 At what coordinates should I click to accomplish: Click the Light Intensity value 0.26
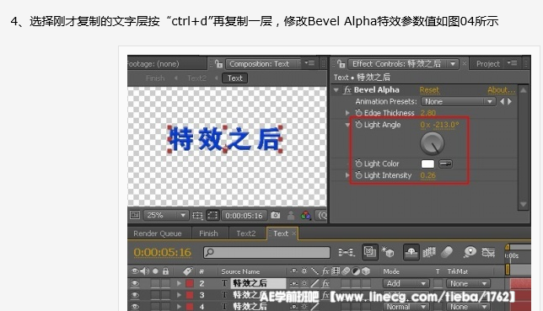coord(428,175)
